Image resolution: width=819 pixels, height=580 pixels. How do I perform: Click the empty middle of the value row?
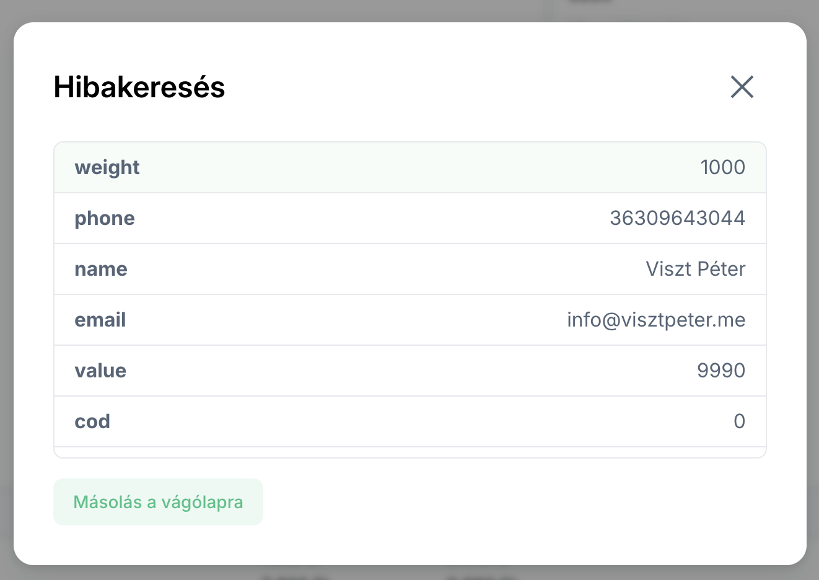pyautogui.click(x=409, y=371)
